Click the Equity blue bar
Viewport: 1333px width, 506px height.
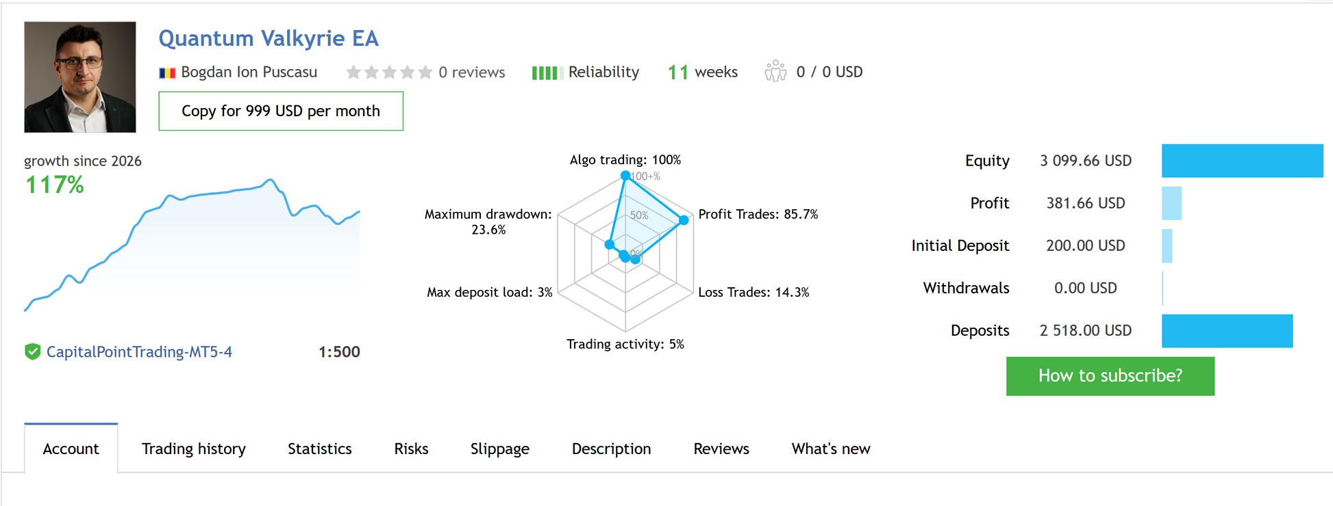pyautogui.click(x=1242, y=161)
